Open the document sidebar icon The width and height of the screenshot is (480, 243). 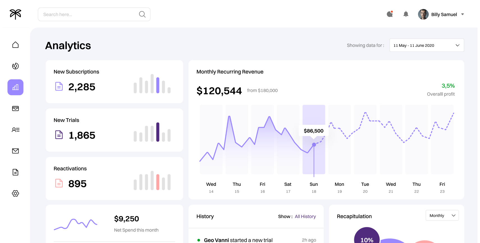(15, 172)
